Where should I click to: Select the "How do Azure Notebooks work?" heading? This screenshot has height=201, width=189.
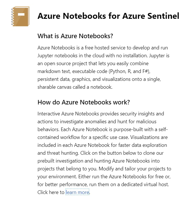pos(84,102)
